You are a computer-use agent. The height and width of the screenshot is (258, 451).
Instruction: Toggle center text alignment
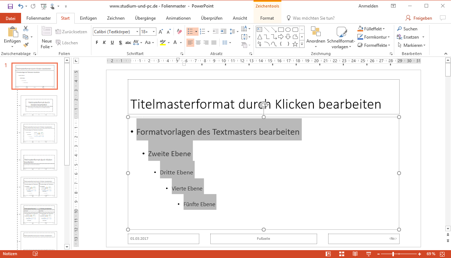[198, 43]
